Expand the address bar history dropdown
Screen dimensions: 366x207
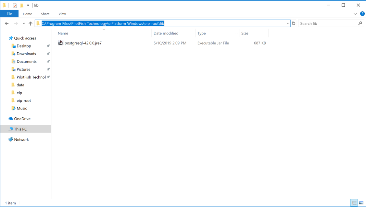pyautogui.click(x=288, y=23)
